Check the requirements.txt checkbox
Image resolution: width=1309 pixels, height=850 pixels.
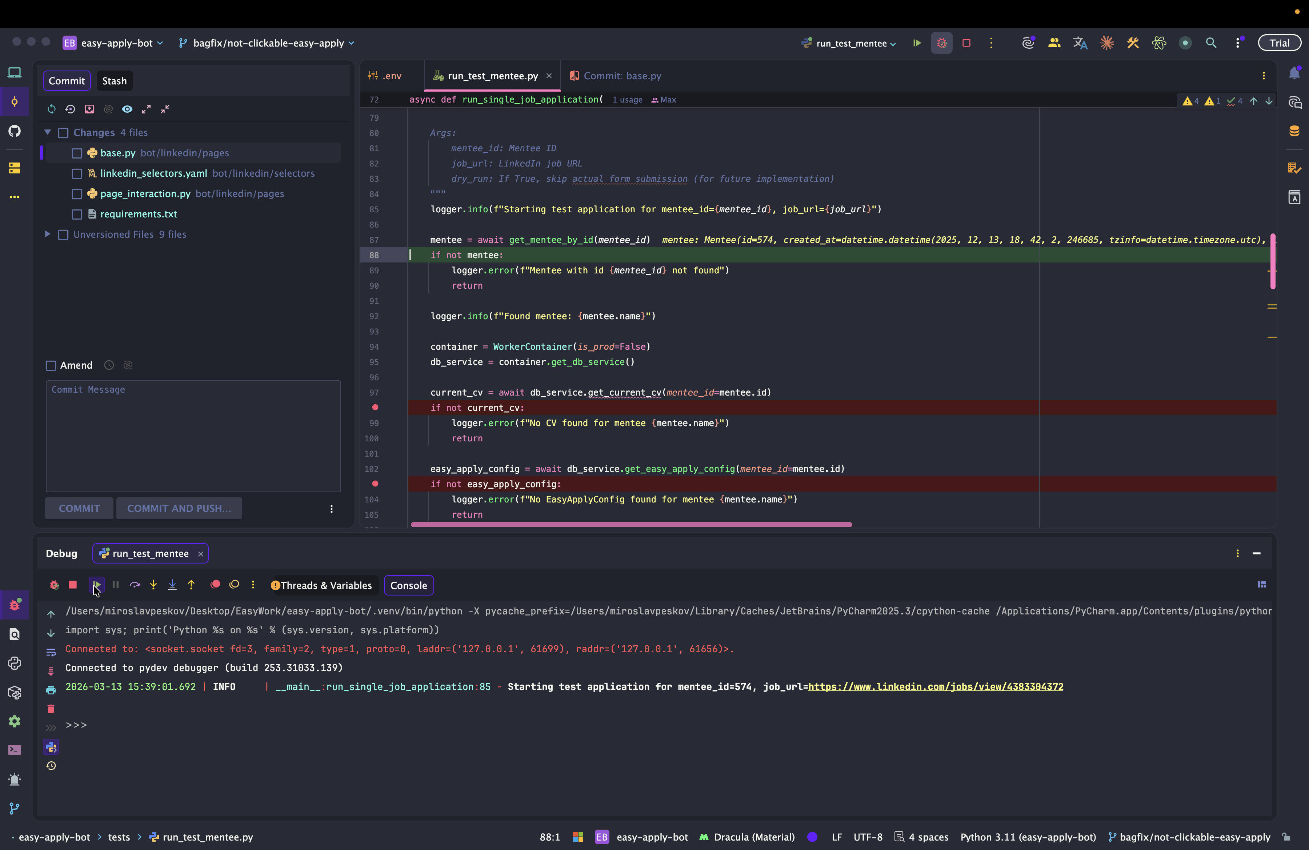click(x=77, y=214)
